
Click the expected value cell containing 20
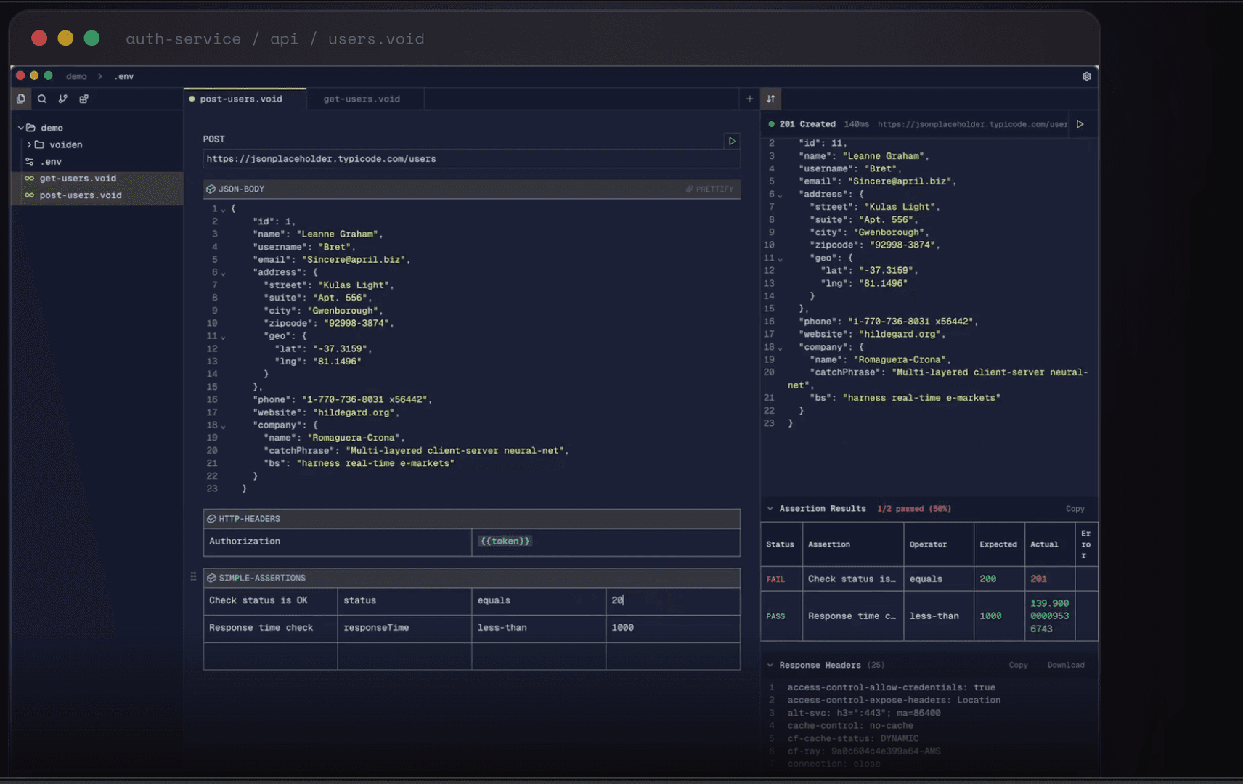tap(672, 600)
